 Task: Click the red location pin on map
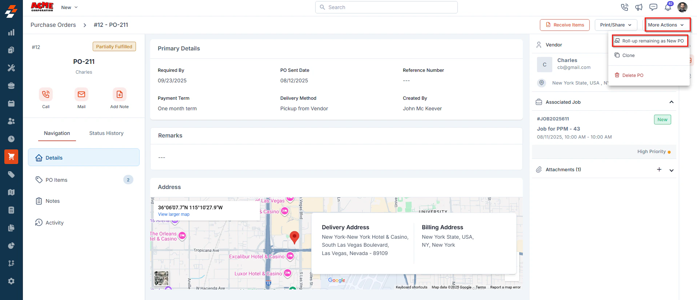(295, 237)
